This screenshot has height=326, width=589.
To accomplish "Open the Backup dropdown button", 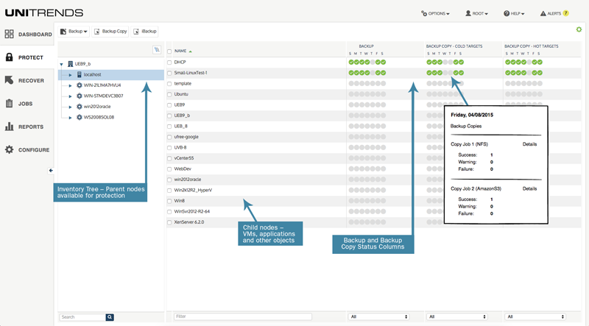I will click(74, 32).
